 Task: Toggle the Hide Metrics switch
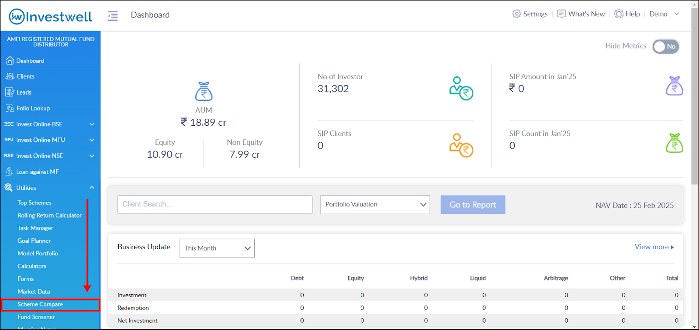(666, 46)
